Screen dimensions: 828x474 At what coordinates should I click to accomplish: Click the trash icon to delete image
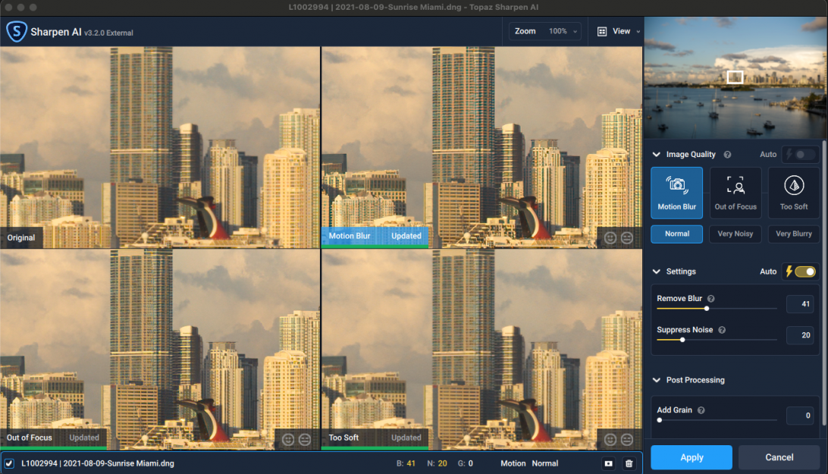point(629,463)
